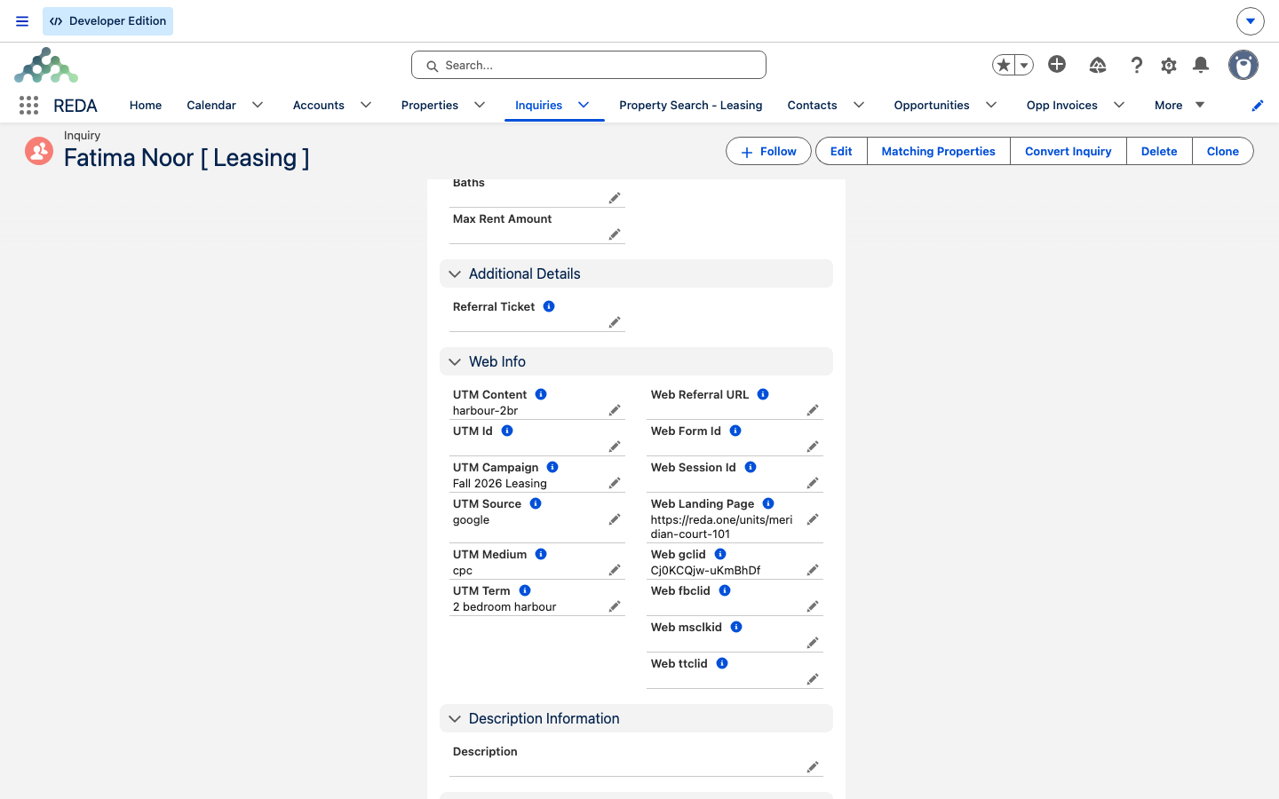
Task: Click the user profile avatar
Action: tap(1243, 65)
